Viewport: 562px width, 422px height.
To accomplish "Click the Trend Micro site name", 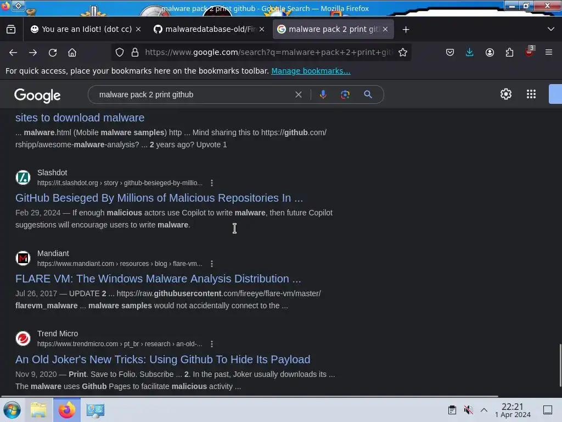I will point(58,334).
